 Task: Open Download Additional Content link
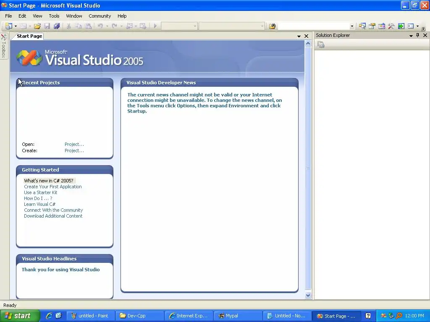pos(53,216)
